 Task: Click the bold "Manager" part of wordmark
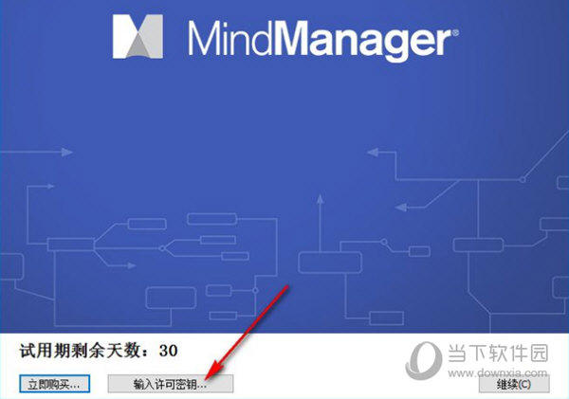365,42
